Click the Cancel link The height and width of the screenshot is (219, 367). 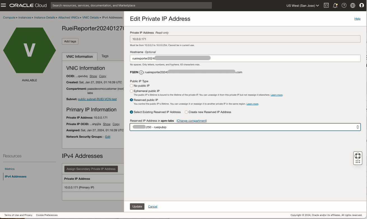click(153, 206)
